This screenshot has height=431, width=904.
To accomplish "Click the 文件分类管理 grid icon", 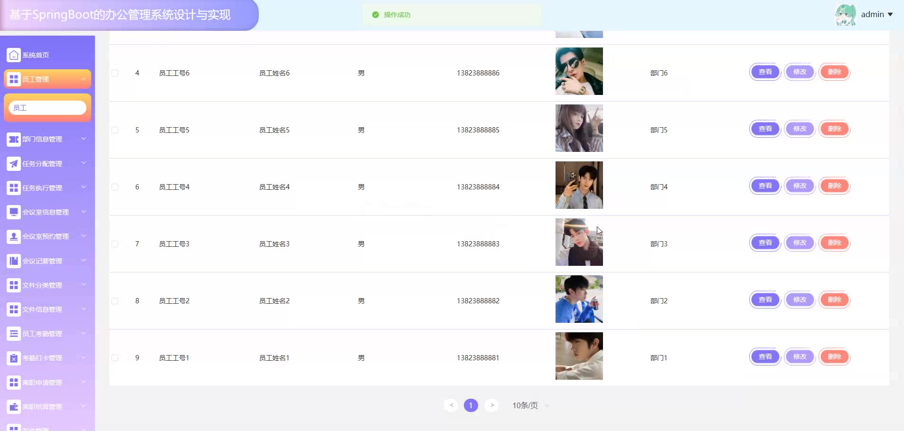I will coord(14,285).
